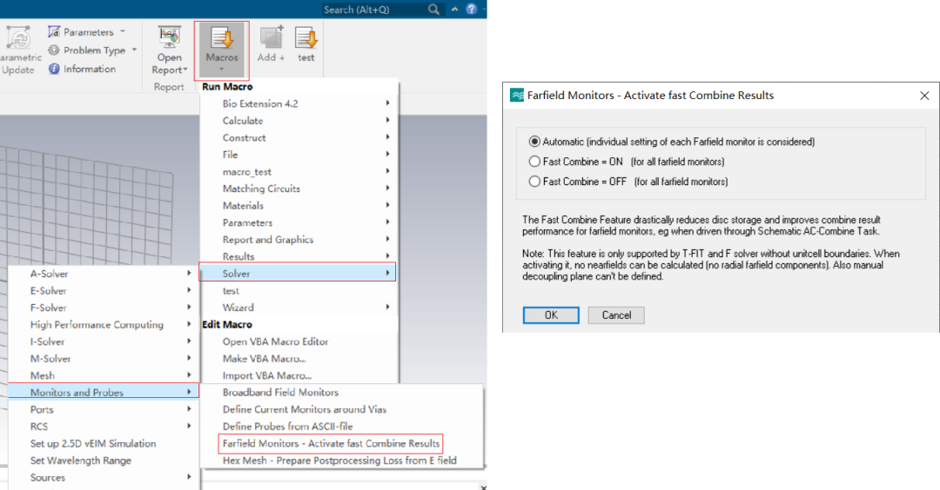Click the Parametric Update icon
The height and width of the screenshot is (490, 940).
[x=18, y=38]
